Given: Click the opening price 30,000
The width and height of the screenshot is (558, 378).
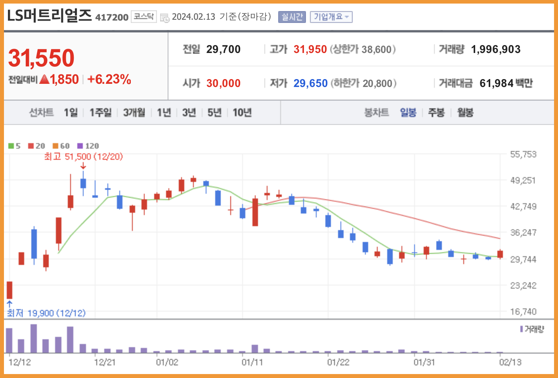Looking at the screenshot, I should pyautogui.click(x=224, y=83).
